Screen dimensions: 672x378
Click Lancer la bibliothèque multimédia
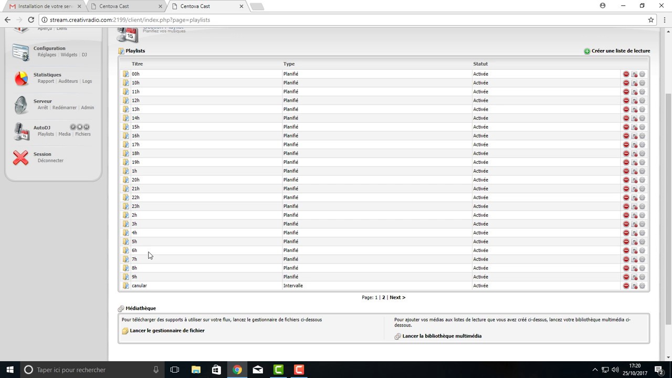click(442, 336)
